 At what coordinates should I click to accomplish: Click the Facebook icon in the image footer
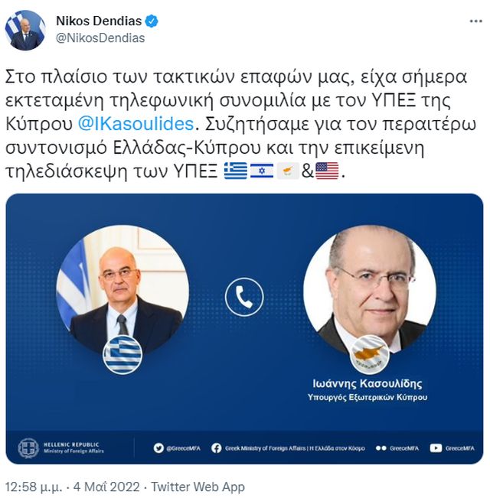click(217, 448)
